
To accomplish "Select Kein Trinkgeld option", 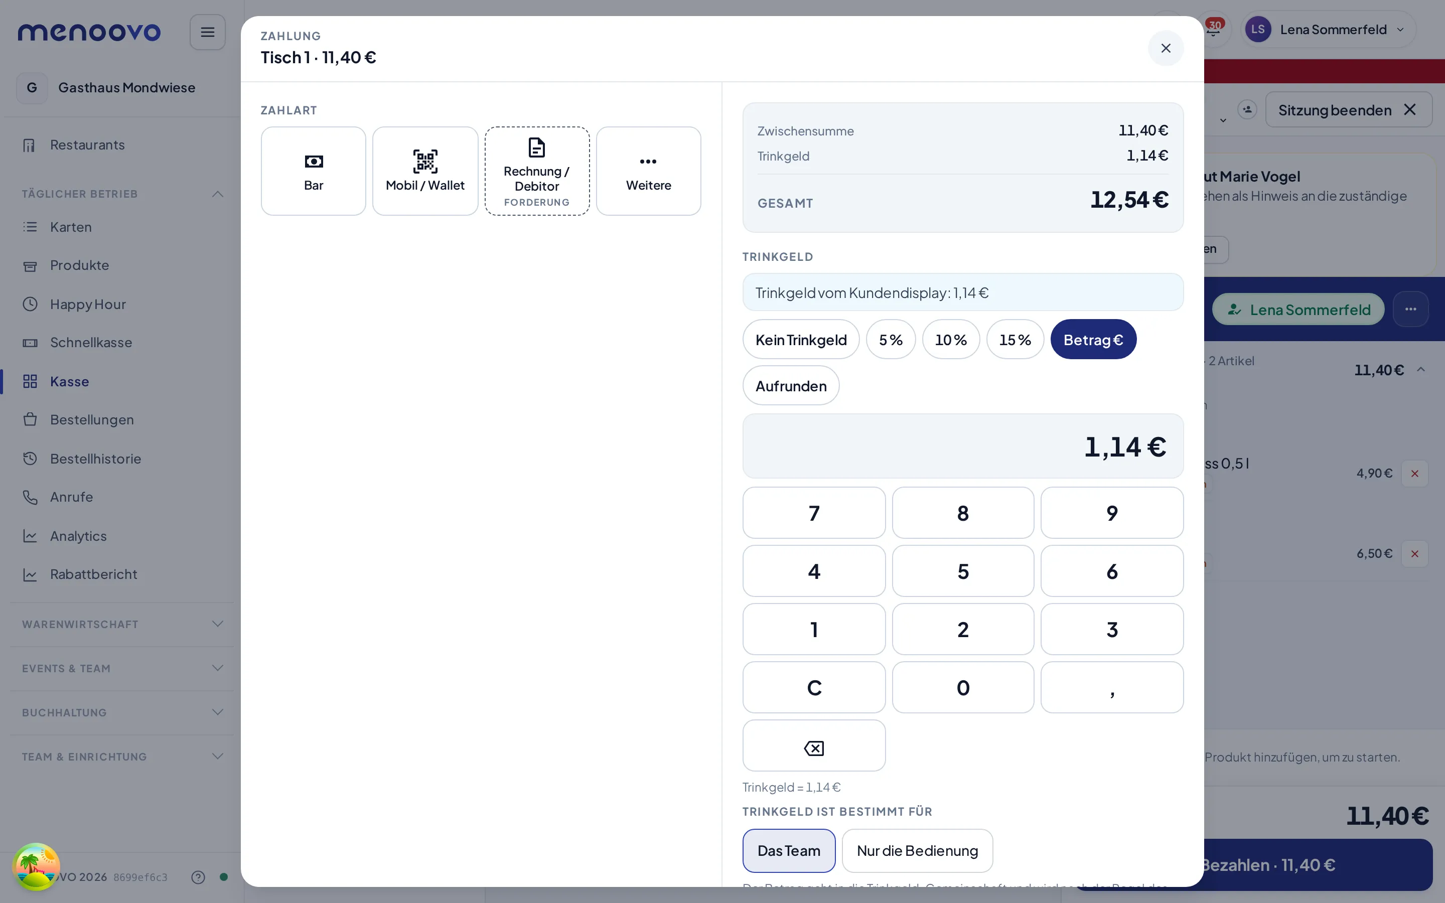I will pyautogui.click(x=801, y=339).
